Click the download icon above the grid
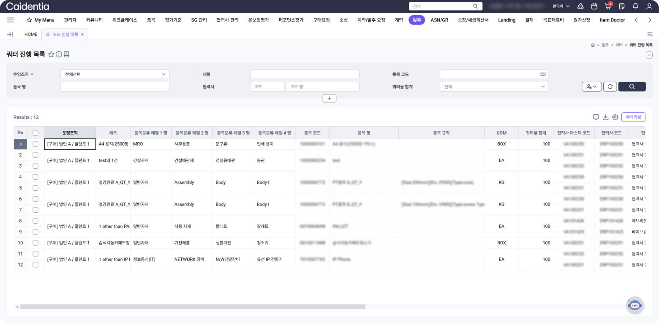Screen dimensions: 659x324 [605, 117]
